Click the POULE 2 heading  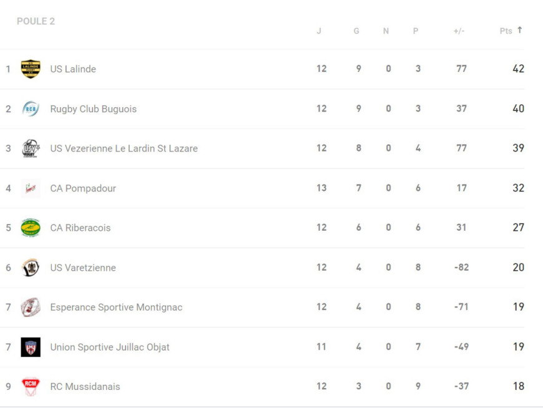(x=36, y=21)
